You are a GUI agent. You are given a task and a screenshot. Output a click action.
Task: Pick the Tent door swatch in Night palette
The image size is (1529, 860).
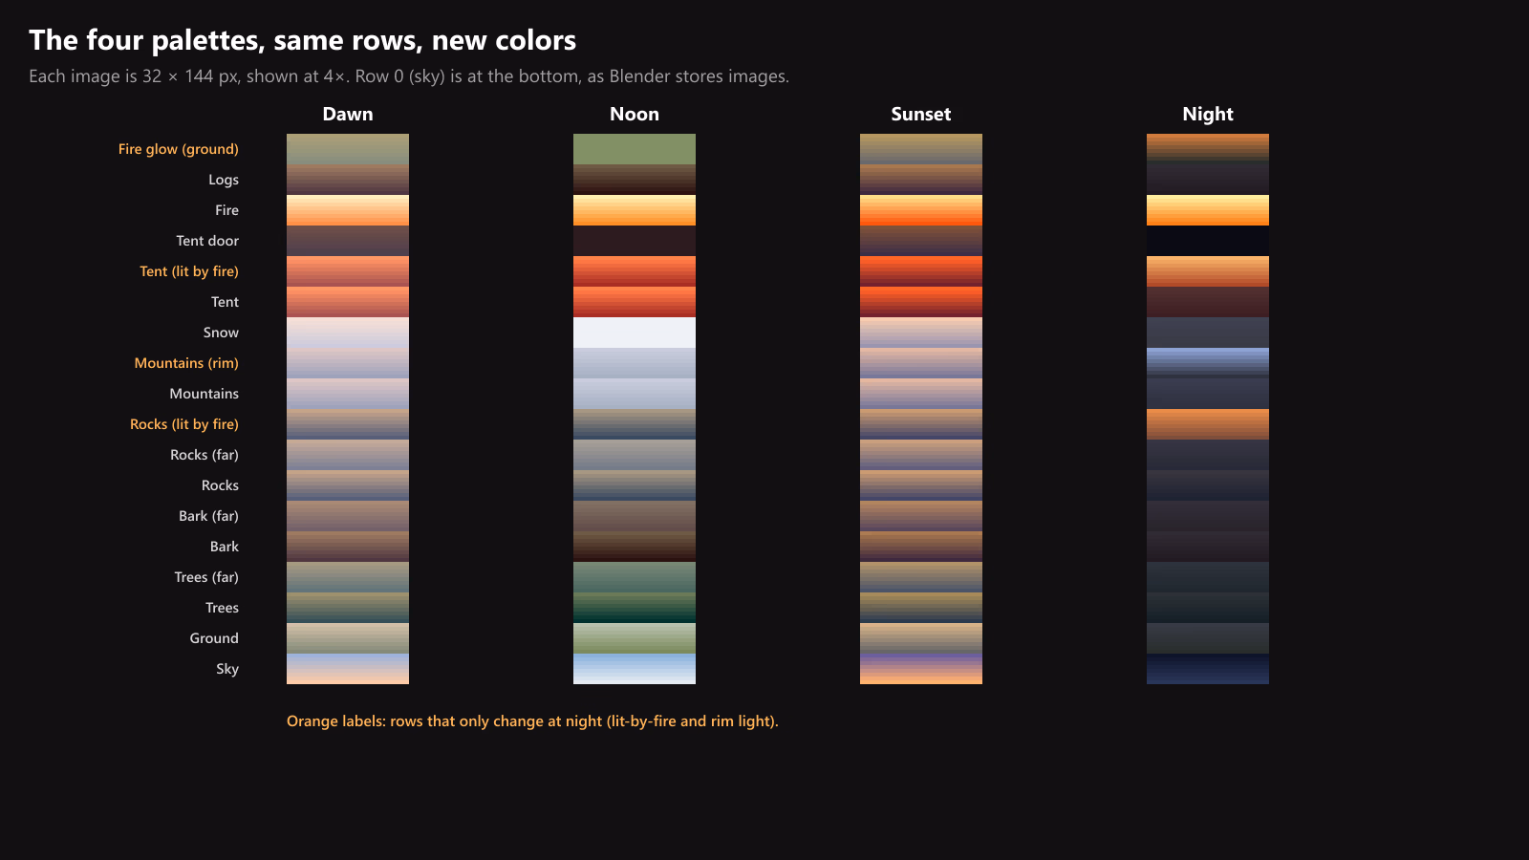click(1208, 241)
